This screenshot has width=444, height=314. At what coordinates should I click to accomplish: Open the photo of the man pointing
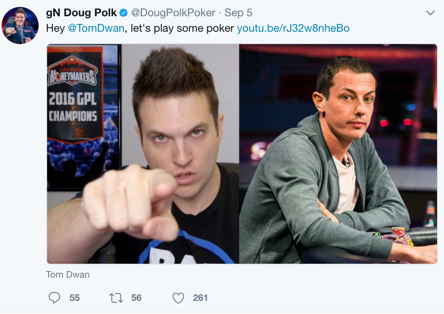click(143, 154)
